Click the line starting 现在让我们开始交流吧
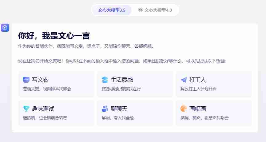The width and height of the screenshot is (266, 142). pos(122,61)
